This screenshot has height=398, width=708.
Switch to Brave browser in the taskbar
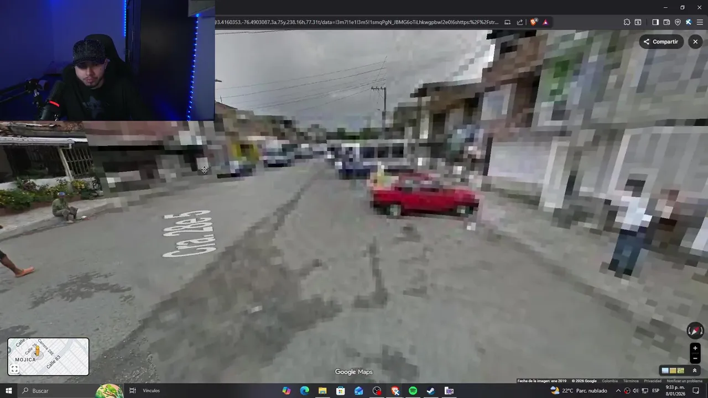[395, 391]
